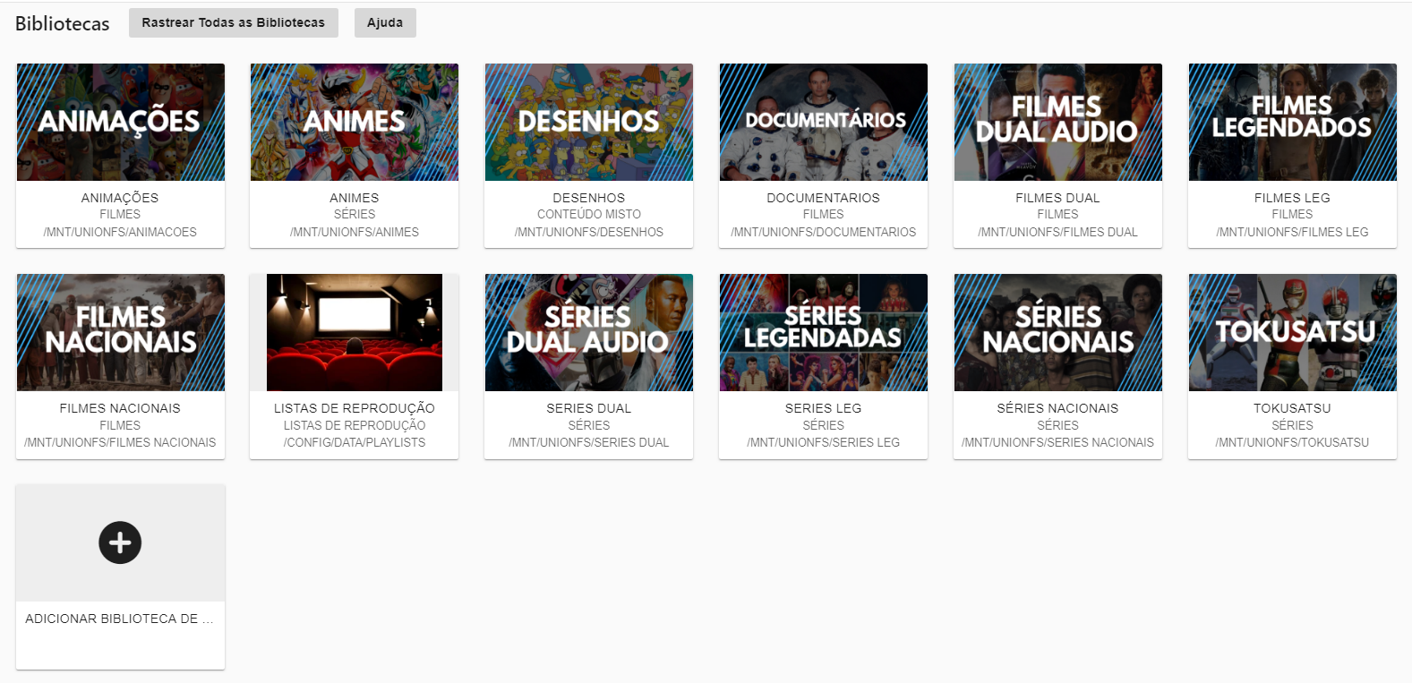Click the Bibliotecas page heading
1412x683 pixels.
[63, 23]
